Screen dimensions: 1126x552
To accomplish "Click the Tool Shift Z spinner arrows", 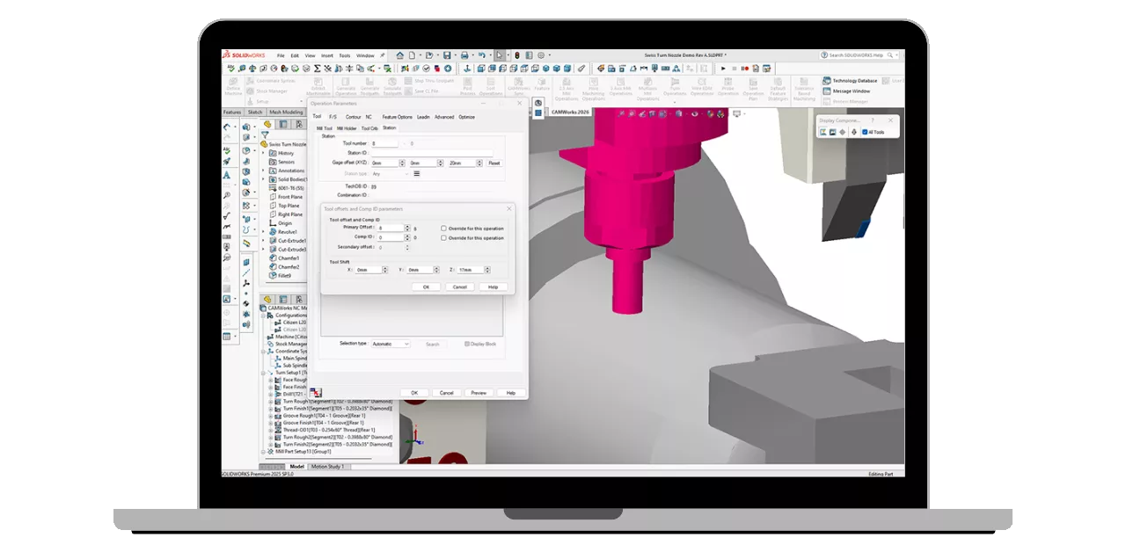I will click(x=487, y=270).
